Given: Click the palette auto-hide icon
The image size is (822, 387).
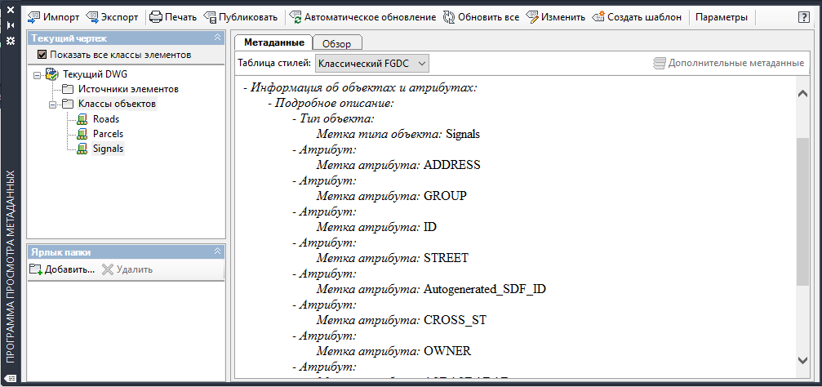Looking at the screenshot, I should 10,25.
